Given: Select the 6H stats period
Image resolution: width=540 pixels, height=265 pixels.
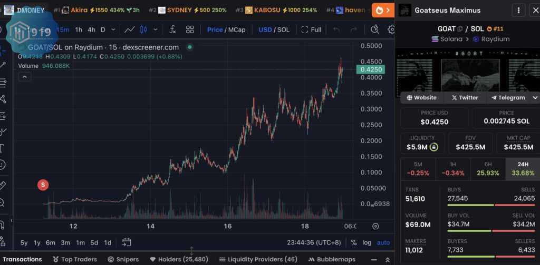Looking at the screenshot, I should pos(488,169).
